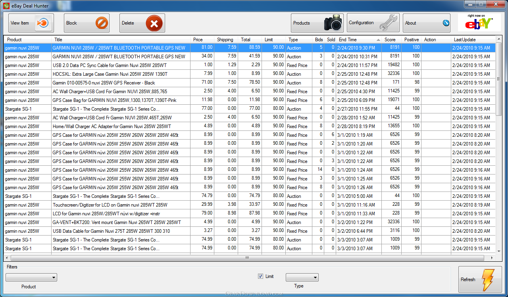Select row Touchscreen/Digitizer for LCD on Garmin
508x297 pixels.
(x=250, y=205)
